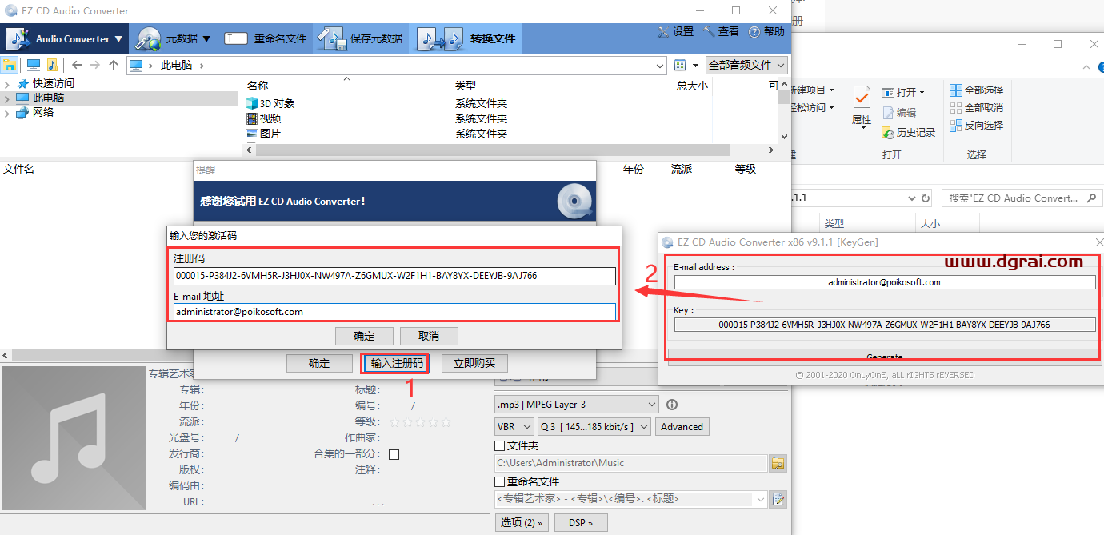The width and height of the screenshot is (1104, 535).
Task: Open the Q 3 quality dropdown
Action: [595, 427]
